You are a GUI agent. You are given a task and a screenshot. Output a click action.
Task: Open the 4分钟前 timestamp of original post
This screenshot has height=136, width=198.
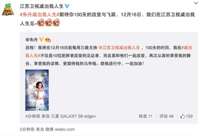pyautogui.click(x=32, y=116)
